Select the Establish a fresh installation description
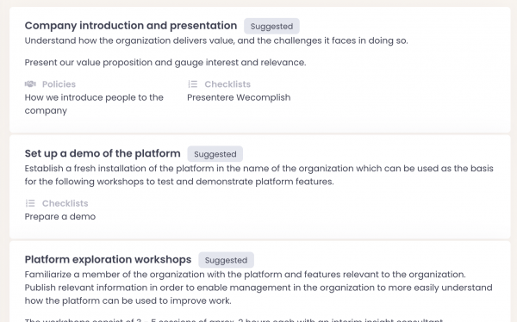 click(x=258, y=175)
